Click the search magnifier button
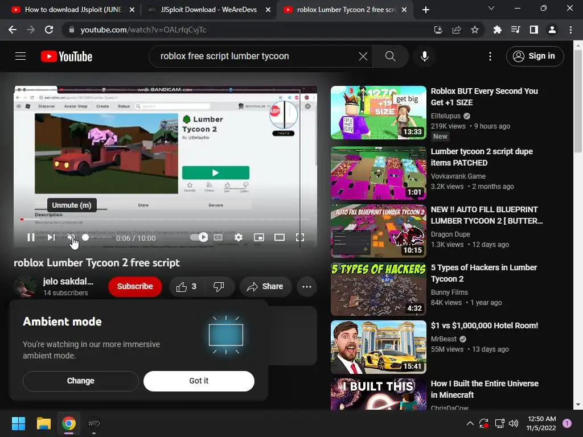 pyautogui.click(x=390, y=56)
